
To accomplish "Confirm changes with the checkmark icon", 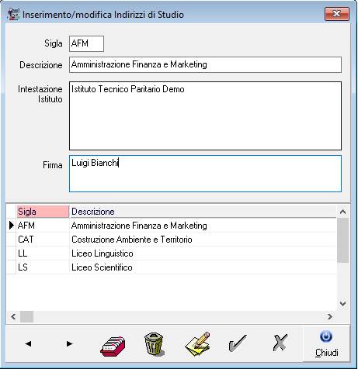I will pos(238,343).
